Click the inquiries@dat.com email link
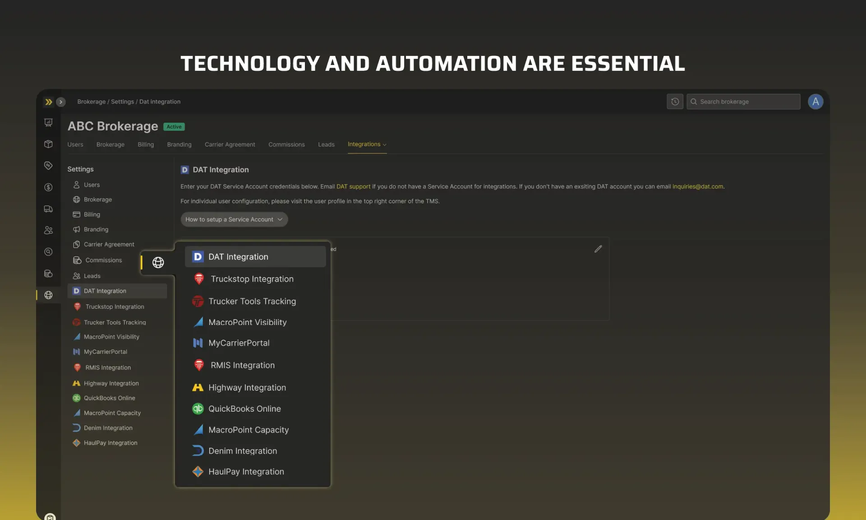Image resolution: width=866 pixels, height=520 pixels. click(698, 186)
